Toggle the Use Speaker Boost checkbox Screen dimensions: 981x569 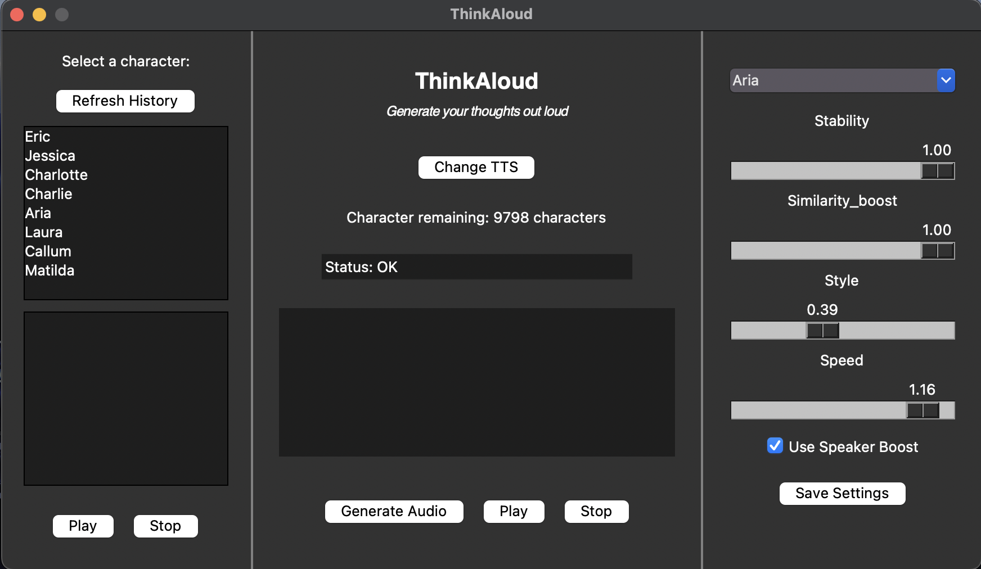775,446
